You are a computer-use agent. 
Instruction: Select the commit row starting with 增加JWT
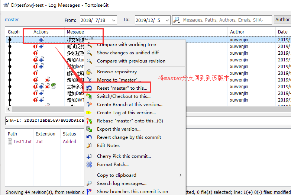pos(75,100)
